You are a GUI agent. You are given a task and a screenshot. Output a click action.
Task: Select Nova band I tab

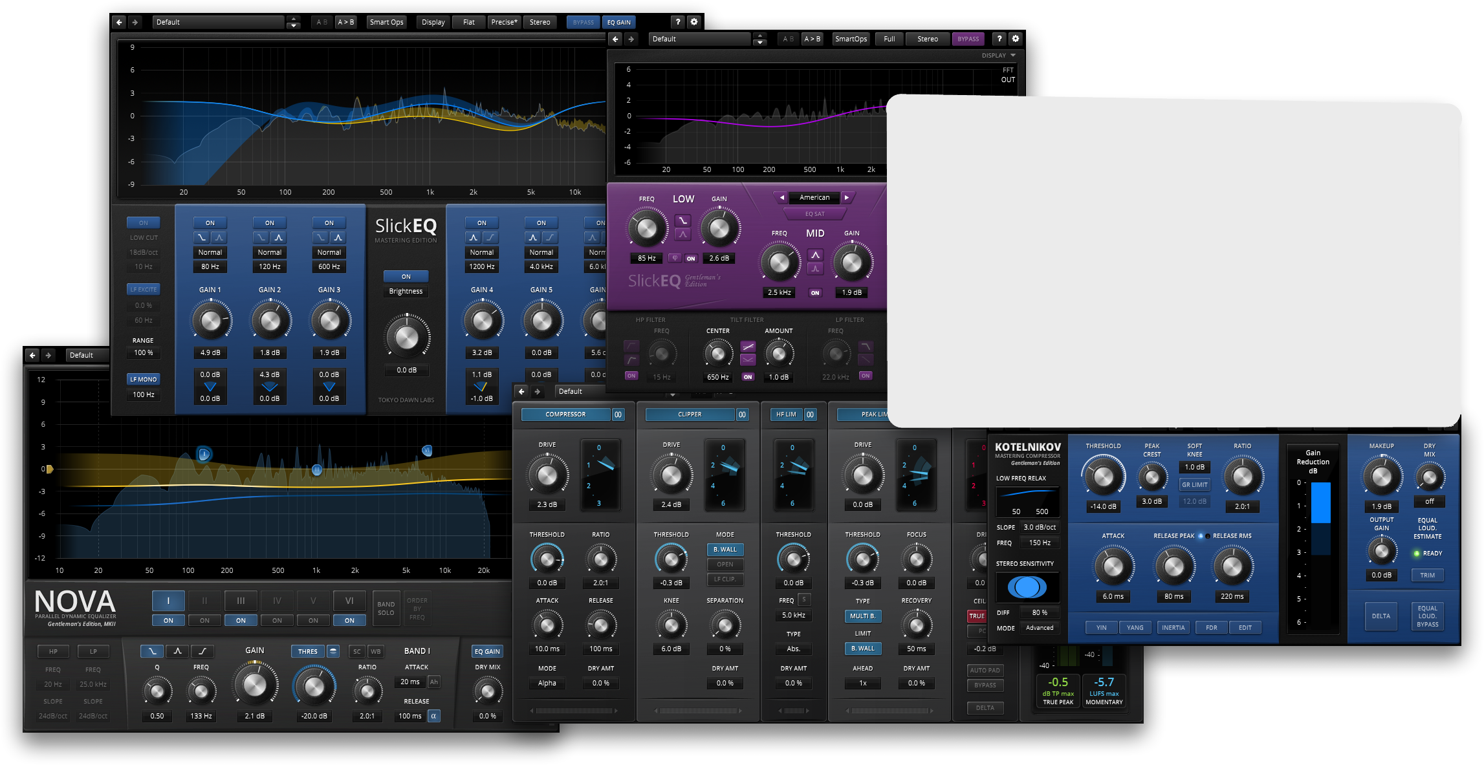click(x=168, y=601)
